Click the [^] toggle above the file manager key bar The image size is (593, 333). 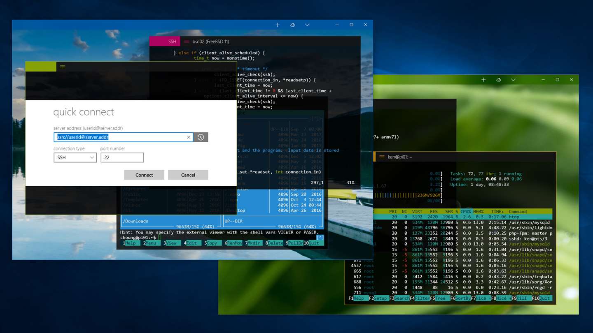(x=320, y=238)
